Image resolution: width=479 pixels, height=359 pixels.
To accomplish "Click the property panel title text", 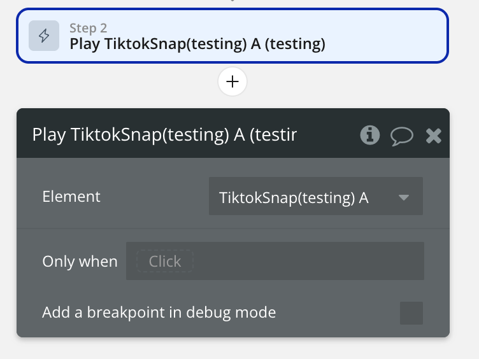I will pyautogui.click(x=164, y=135).
